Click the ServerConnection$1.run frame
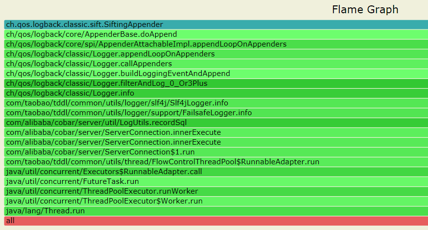The image size is (428, 230). click(x=216, y=152)
